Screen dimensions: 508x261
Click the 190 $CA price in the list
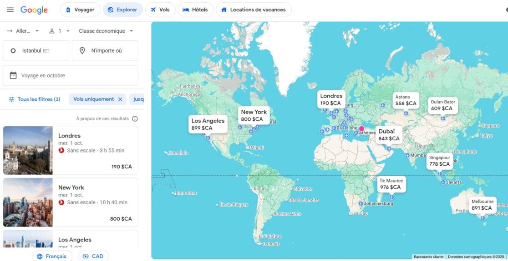(x=122, y=167)
